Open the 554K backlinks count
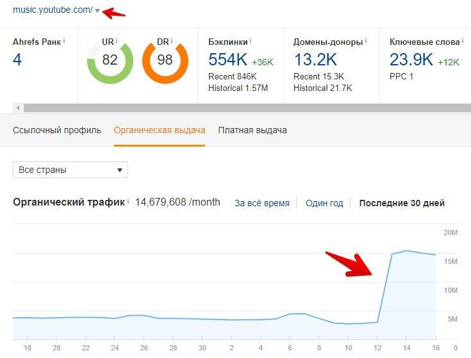 tap(227, 60)
